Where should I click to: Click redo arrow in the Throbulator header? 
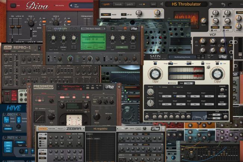230,4
